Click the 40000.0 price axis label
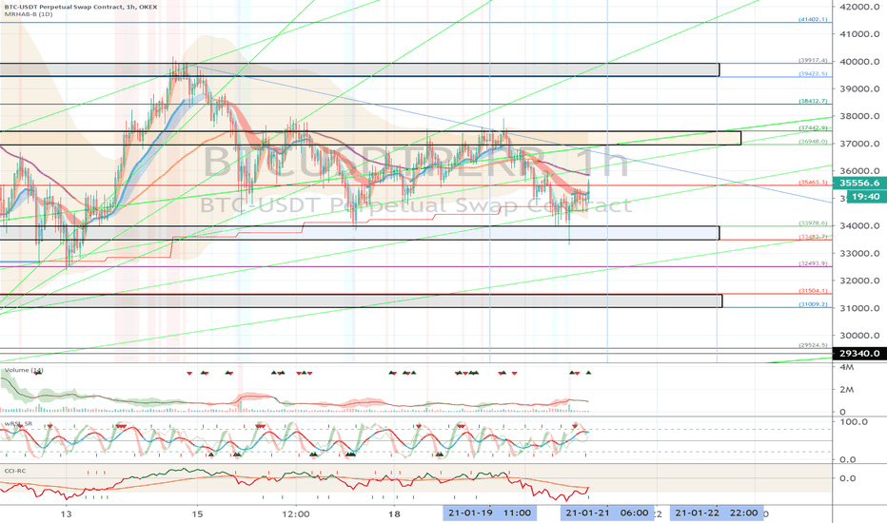Screen dimensions: 887x523 859,62
